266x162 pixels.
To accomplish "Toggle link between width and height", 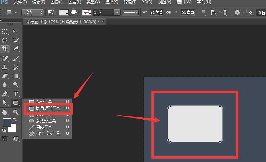I will (x=169, y=12).
